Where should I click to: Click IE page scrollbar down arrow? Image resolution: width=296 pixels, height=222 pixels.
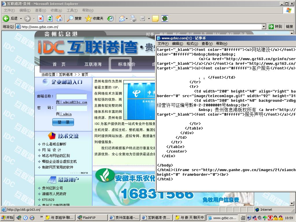(292, 203)
